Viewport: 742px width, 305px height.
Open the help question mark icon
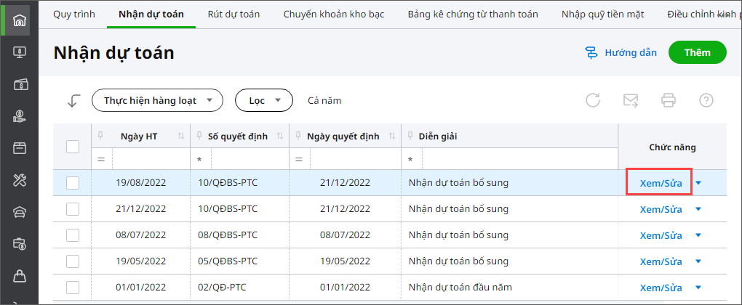[x=706, y=101]
